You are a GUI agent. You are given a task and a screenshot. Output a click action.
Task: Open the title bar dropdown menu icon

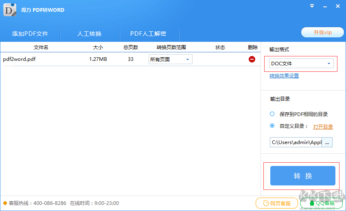tap(312, 6)
